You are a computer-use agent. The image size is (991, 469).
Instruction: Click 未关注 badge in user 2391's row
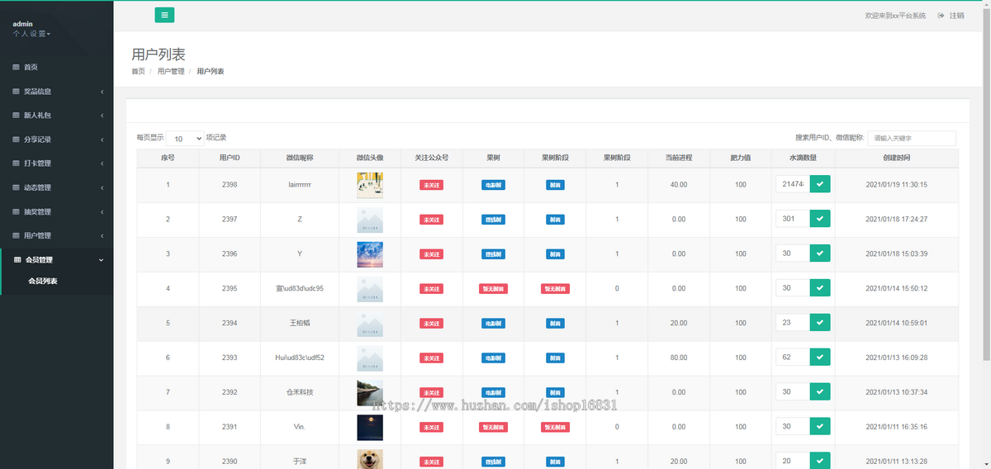coord(431,427)
